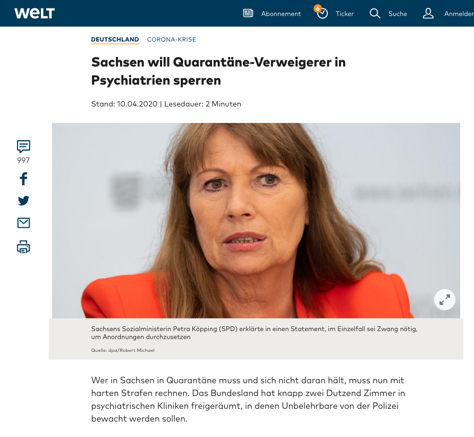Click the main article photo

pos(256,220)
